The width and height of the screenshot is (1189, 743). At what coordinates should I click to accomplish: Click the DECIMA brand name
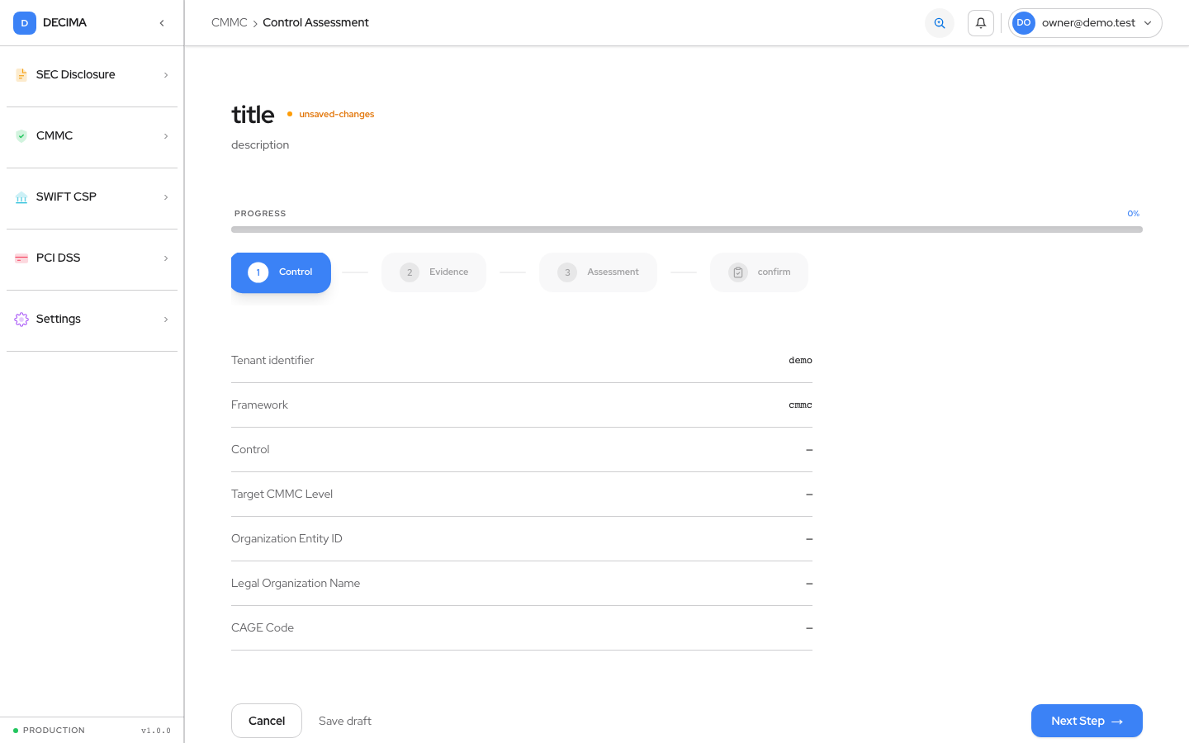coord(64,23)
